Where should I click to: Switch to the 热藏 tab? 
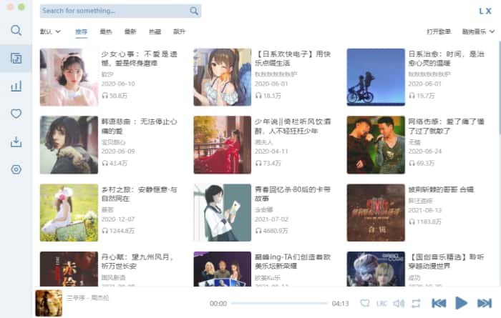155,31
